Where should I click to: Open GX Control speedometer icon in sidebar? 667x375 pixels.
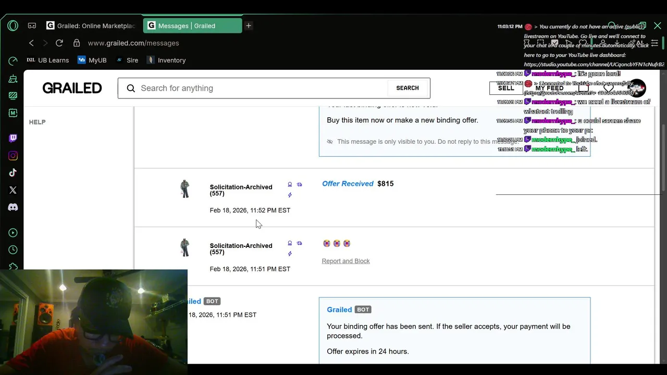coord(13,61)
